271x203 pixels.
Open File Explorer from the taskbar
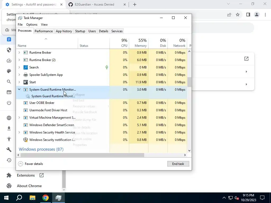point(32,198)
